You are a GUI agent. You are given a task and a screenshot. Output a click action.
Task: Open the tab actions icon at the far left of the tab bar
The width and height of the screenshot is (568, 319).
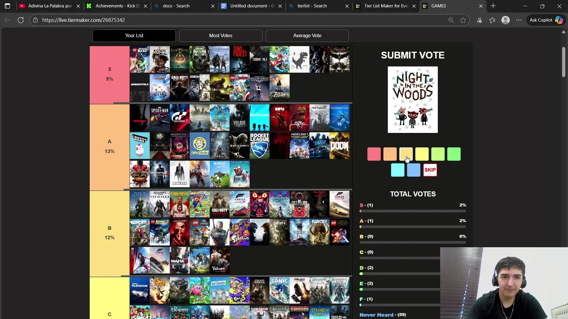pyautogui.click(x=7, y=6)
